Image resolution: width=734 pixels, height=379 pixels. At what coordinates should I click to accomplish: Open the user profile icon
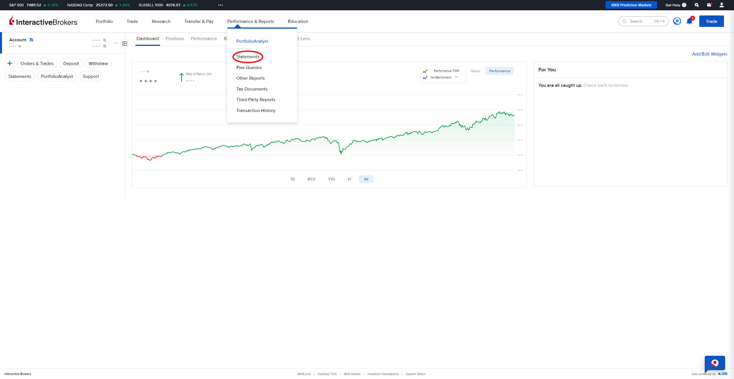coord(722,5)
